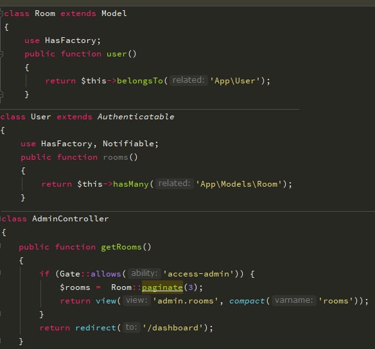Click the hasMany method call
The height and width of the screenshot is (349, 375).
pyautogui.click(x=131, y=184)
